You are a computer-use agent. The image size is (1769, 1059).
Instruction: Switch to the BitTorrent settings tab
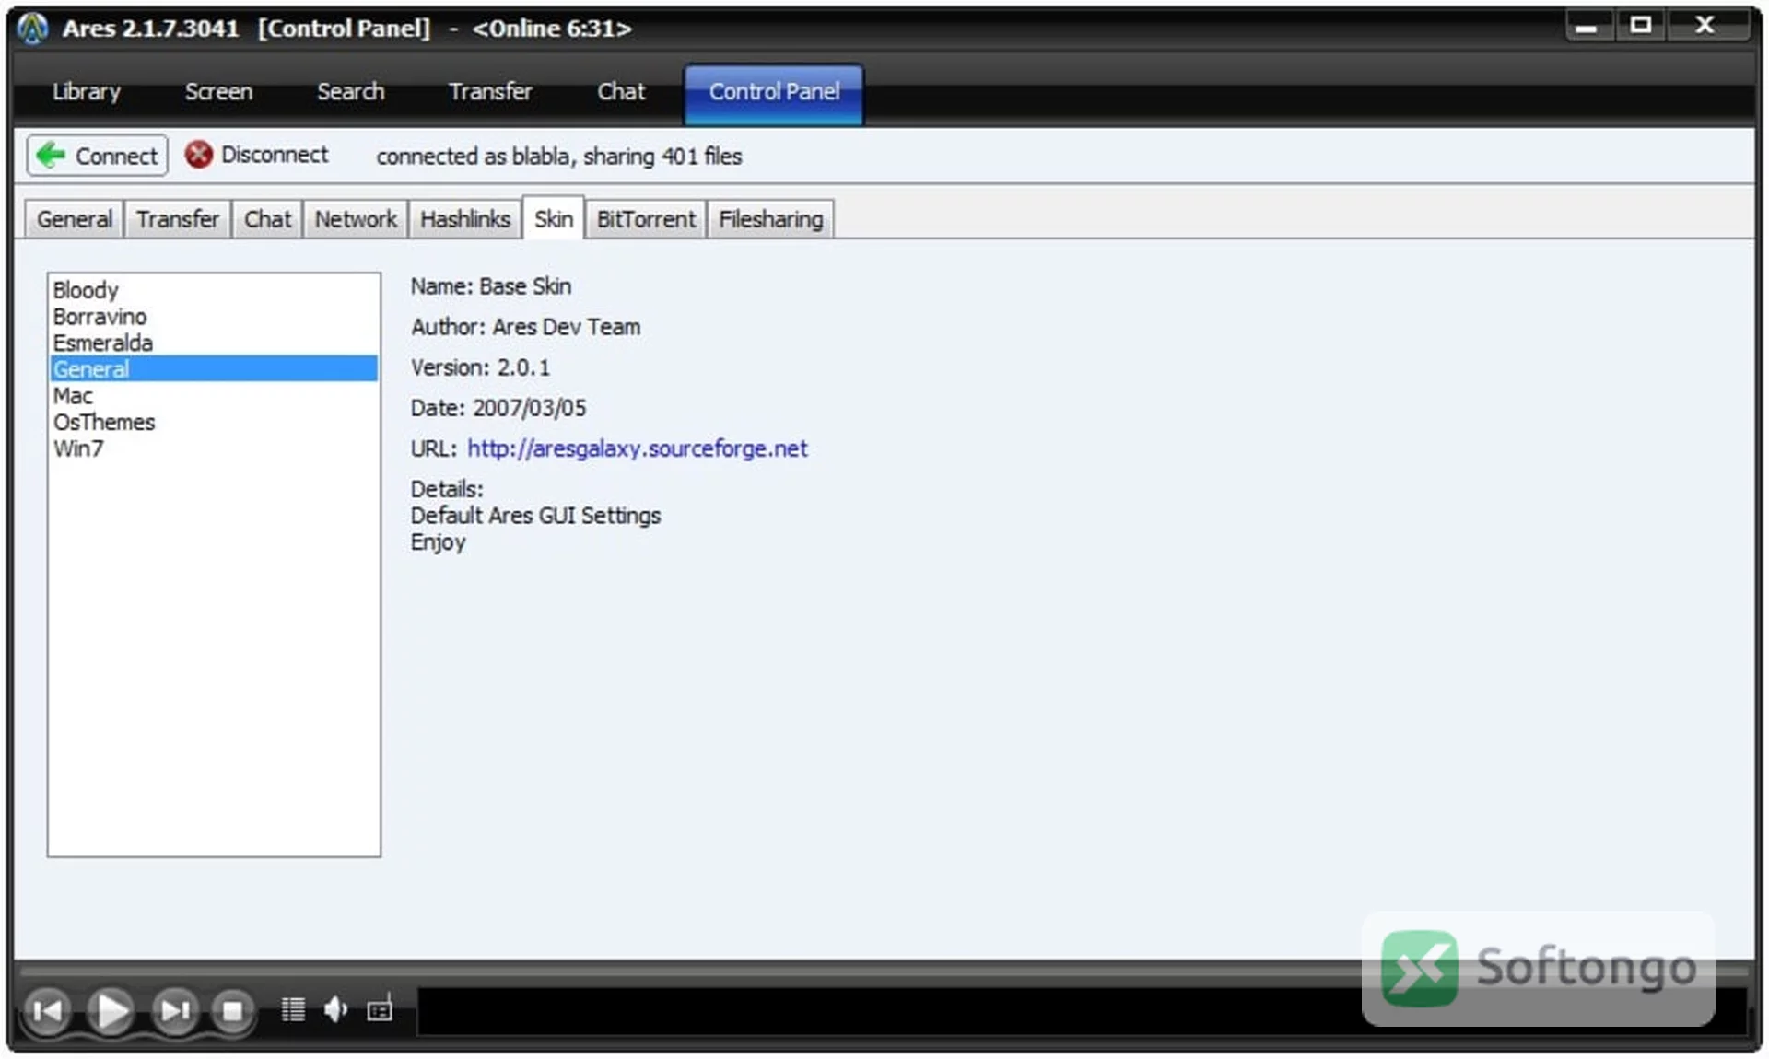pos(646,219)
